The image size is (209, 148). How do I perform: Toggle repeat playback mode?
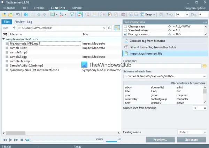(x=27, y=140)
